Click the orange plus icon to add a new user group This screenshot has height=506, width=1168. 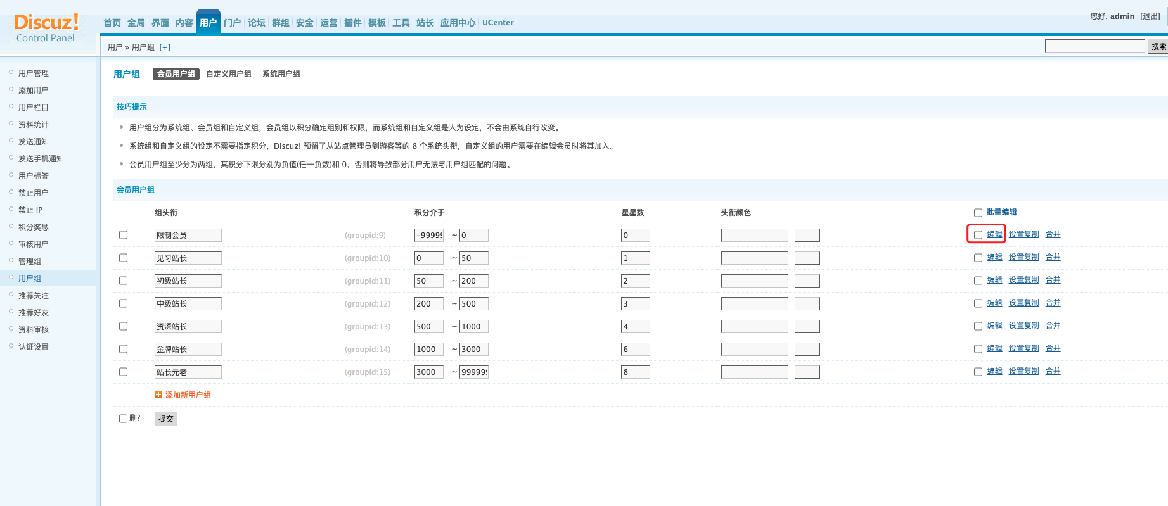158,395
